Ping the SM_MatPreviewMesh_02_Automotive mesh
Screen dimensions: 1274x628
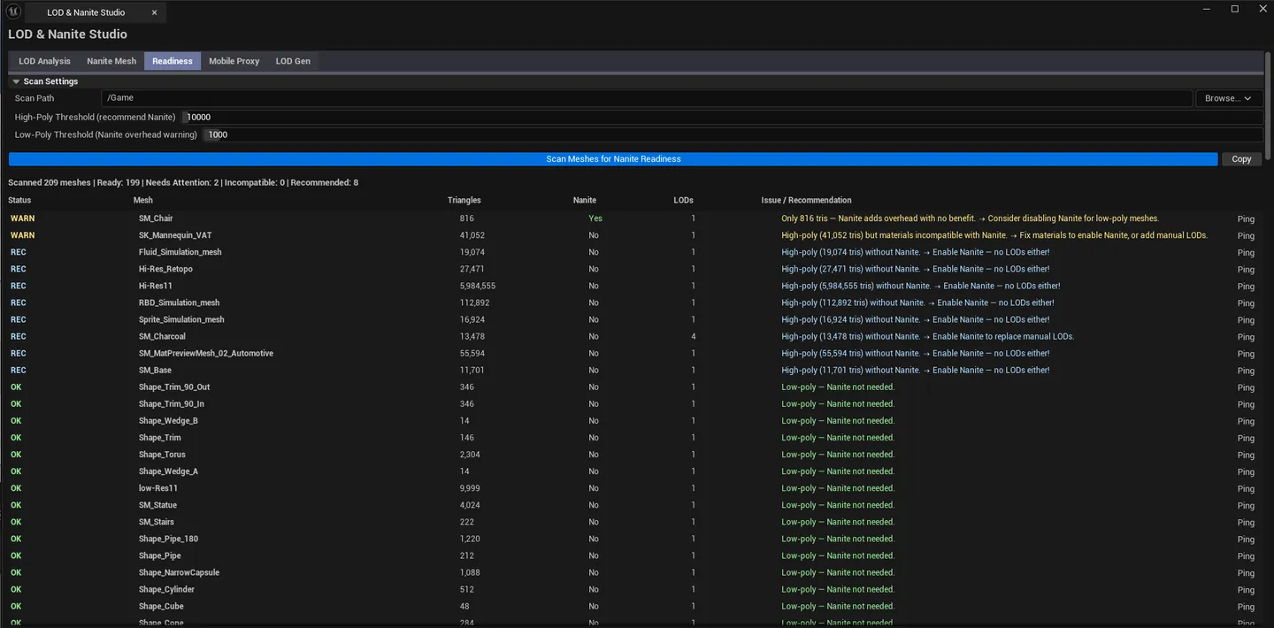(x=1246, y=353)
